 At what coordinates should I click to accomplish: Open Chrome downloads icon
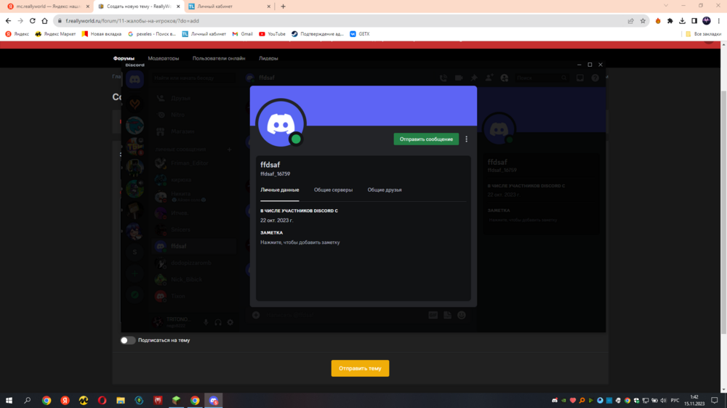click(x=682, y=21)
